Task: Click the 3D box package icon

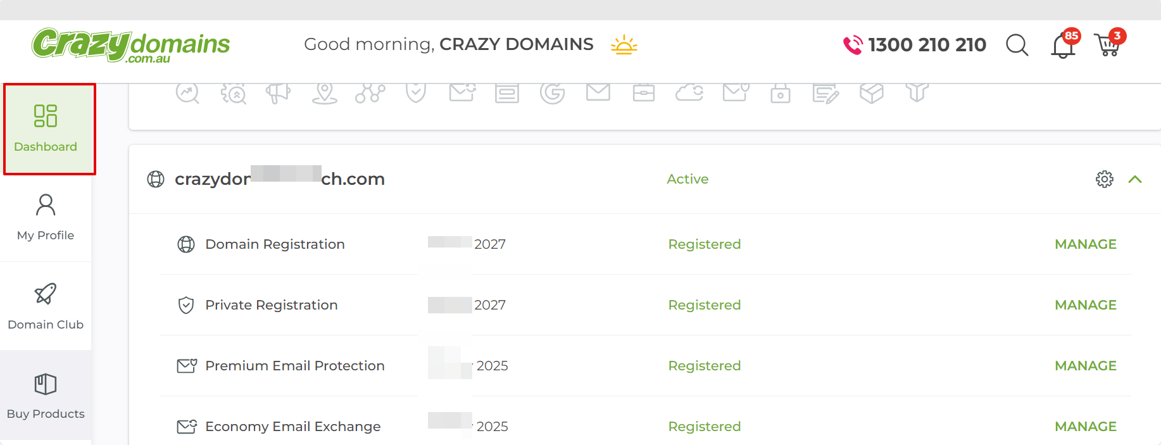Action: point(872,93)
